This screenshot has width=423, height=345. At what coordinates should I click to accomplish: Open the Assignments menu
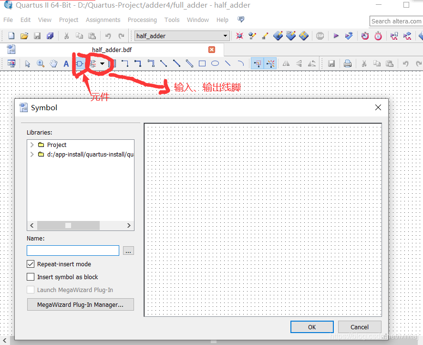click(x=103, y=20)
